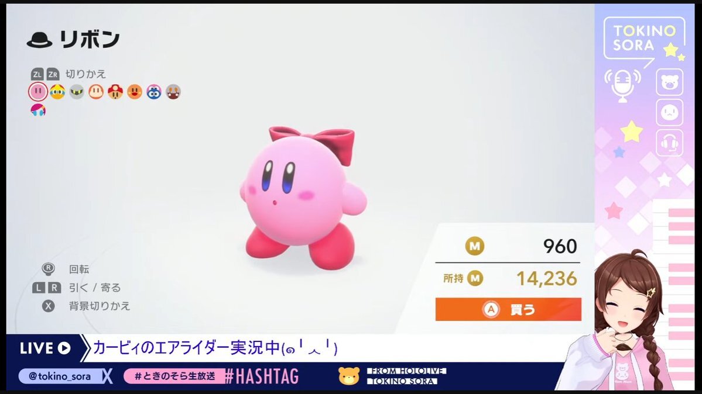Select the blue Gooey character icon
Image resolution: width=702 pixels, height=394 pixels.
pyautogui.click(x=153, y=92)
